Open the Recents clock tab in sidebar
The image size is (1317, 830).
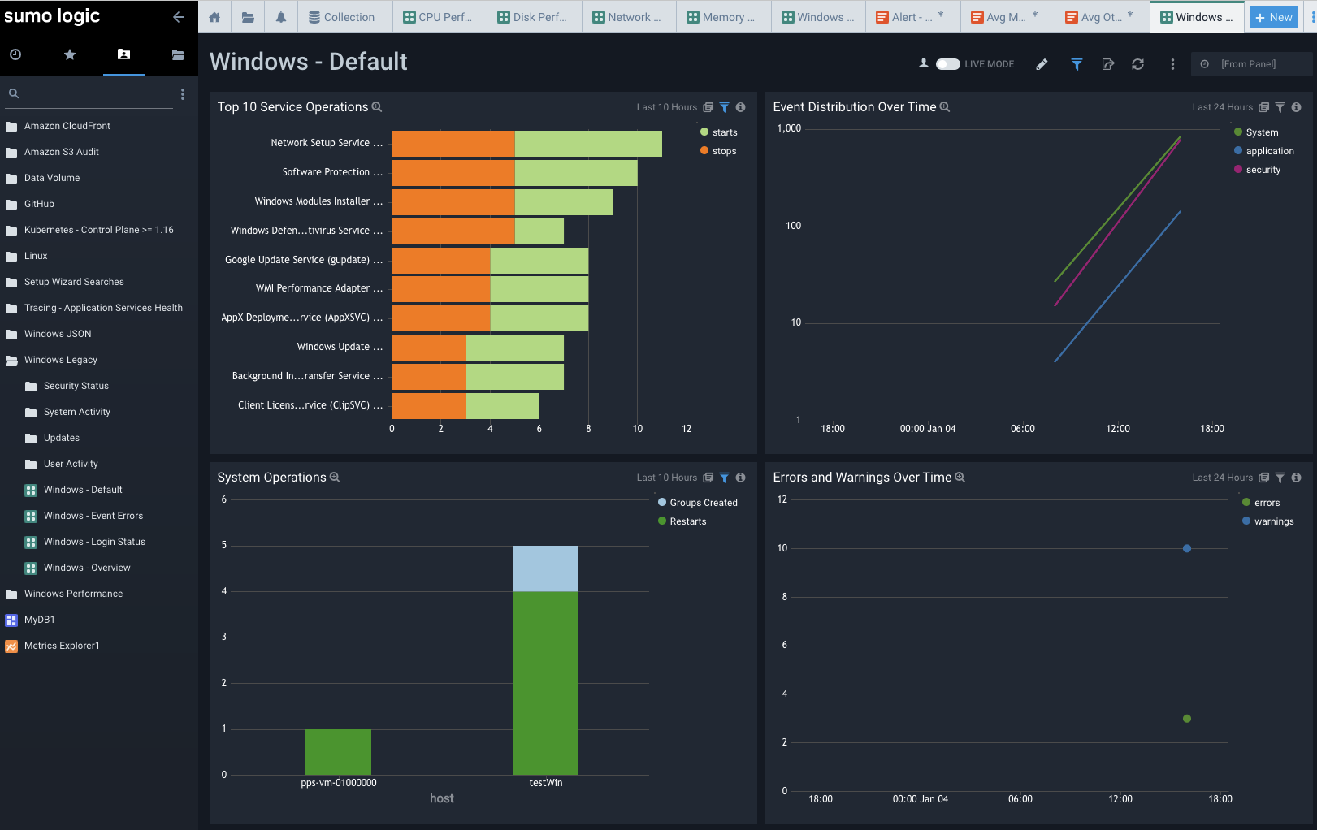15,54
